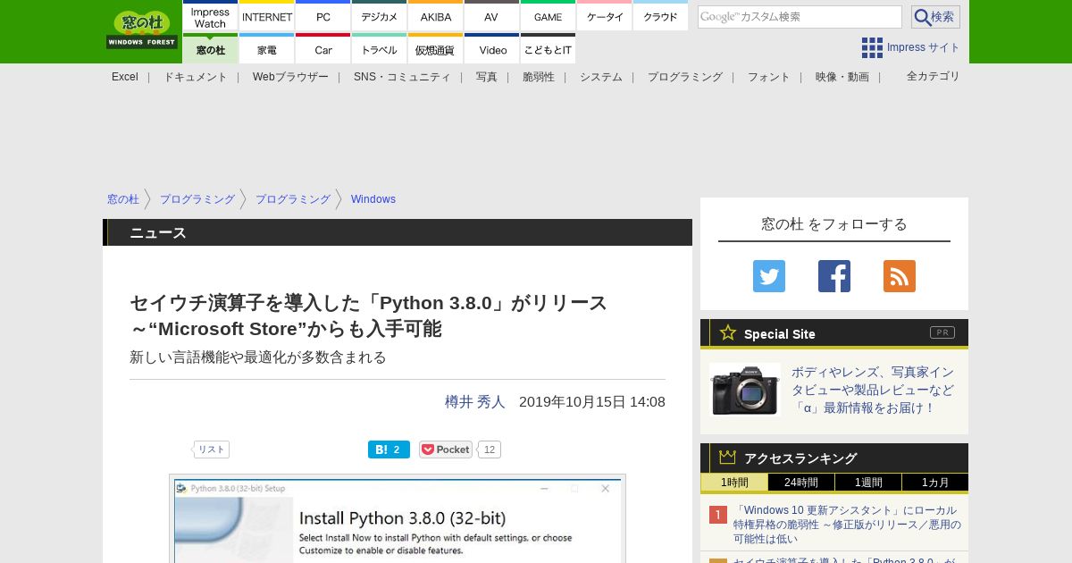Click the Impress サイト grid icon
The image size is (1072, 563).
point(872,47)
